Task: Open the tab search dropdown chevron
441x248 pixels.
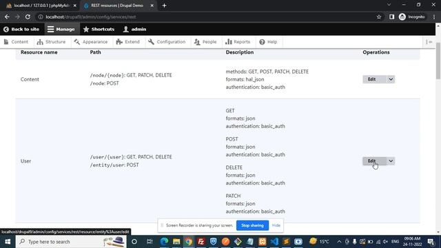Action: point(389,5)
